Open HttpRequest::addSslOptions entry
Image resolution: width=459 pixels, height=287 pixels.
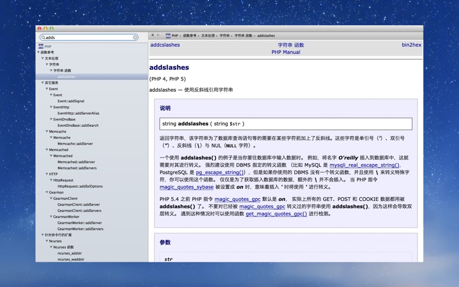tap(80, 186)
